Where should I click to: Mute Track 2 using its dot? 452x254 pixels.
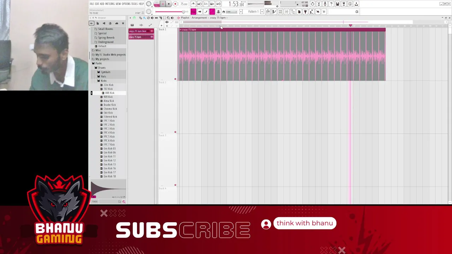(x=175, y=132)
